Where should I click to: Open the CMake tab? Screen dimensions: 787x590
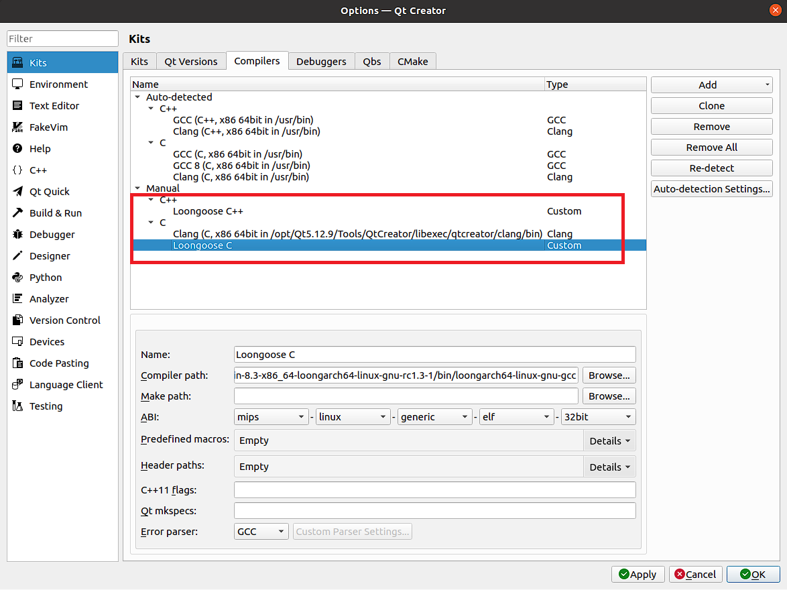412,61
